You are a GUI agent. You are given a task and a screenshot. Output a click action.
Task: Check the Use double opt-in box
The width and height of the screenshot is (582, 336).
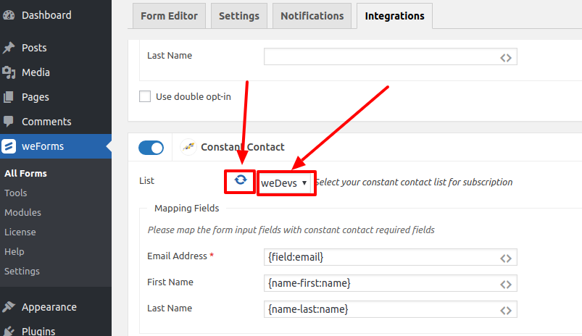[x=145, y=96]
